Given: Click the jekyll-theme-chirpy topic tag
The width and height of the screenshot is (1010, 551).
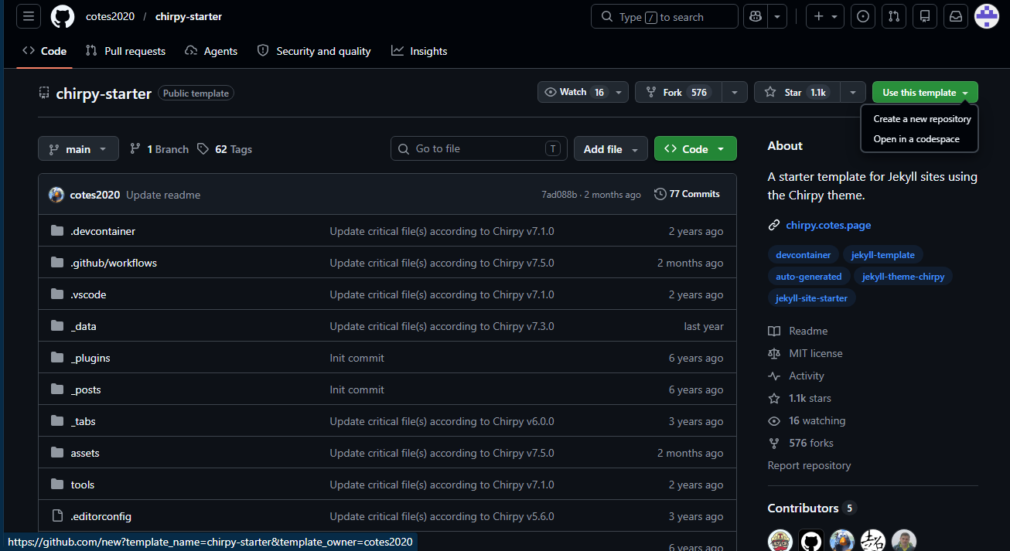Looking at the screenshot, I should coord(903,277).
